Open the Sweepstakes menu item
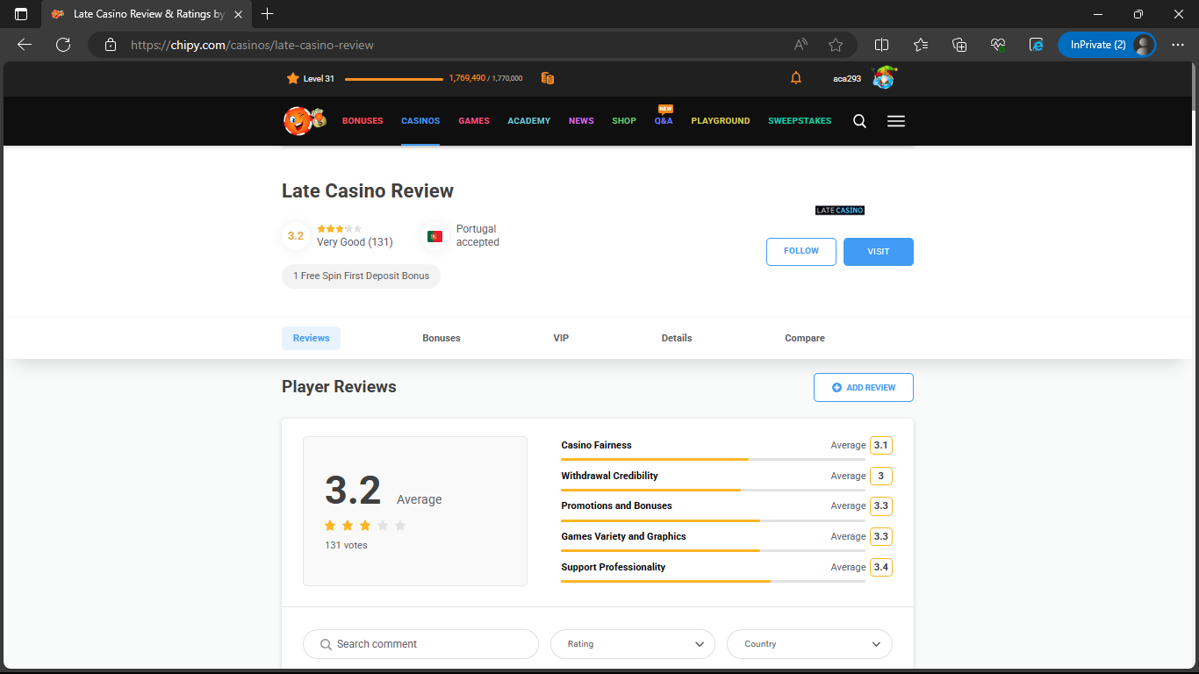This screenshot has height=674, width=1199. [x=799, y=121]
